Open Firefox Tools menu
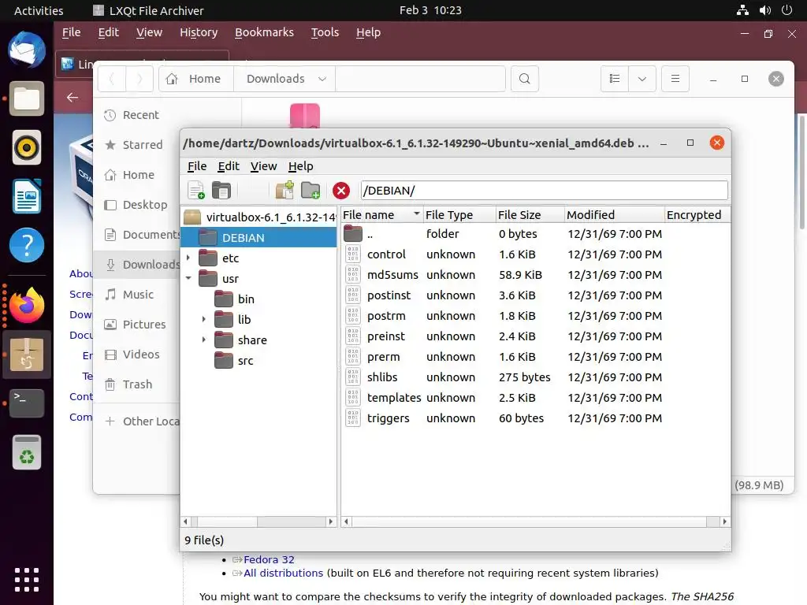The image size is (807, 605). pos(325,32)
